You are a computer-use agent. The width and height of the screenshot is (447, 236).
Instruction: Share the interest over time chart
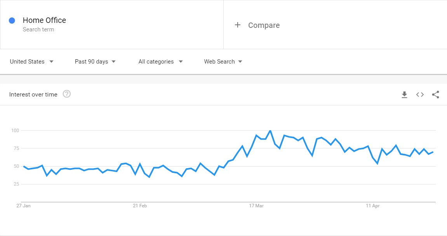pos(435,95)
